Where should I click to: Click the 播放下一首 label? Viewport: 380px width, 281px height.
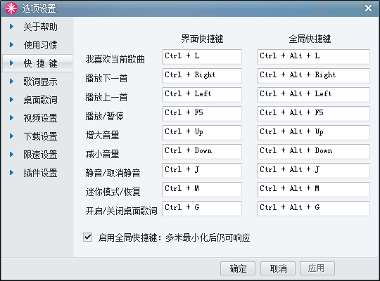pyautogui.click(x=106, y=78)
